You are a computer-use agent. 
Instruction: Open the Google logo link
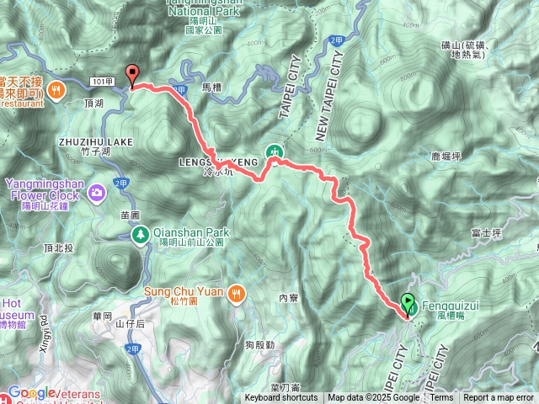pyautogui.click(x=32, y=392)
